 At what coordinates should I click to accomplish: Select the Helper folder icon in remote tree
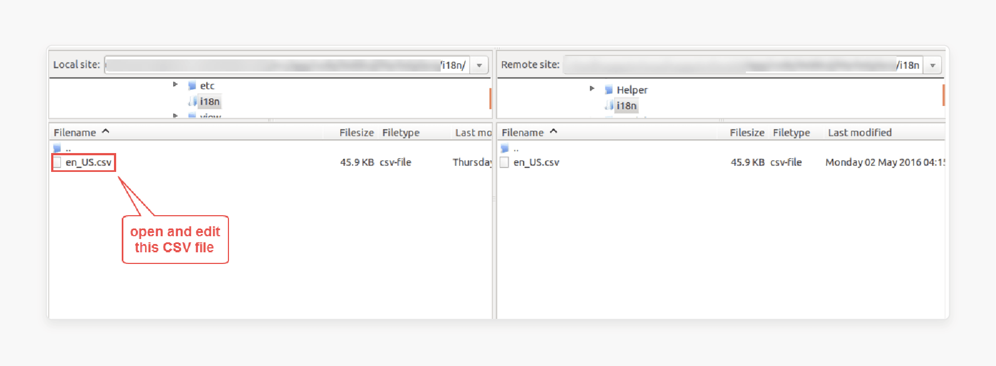click(x=609, y=90)
